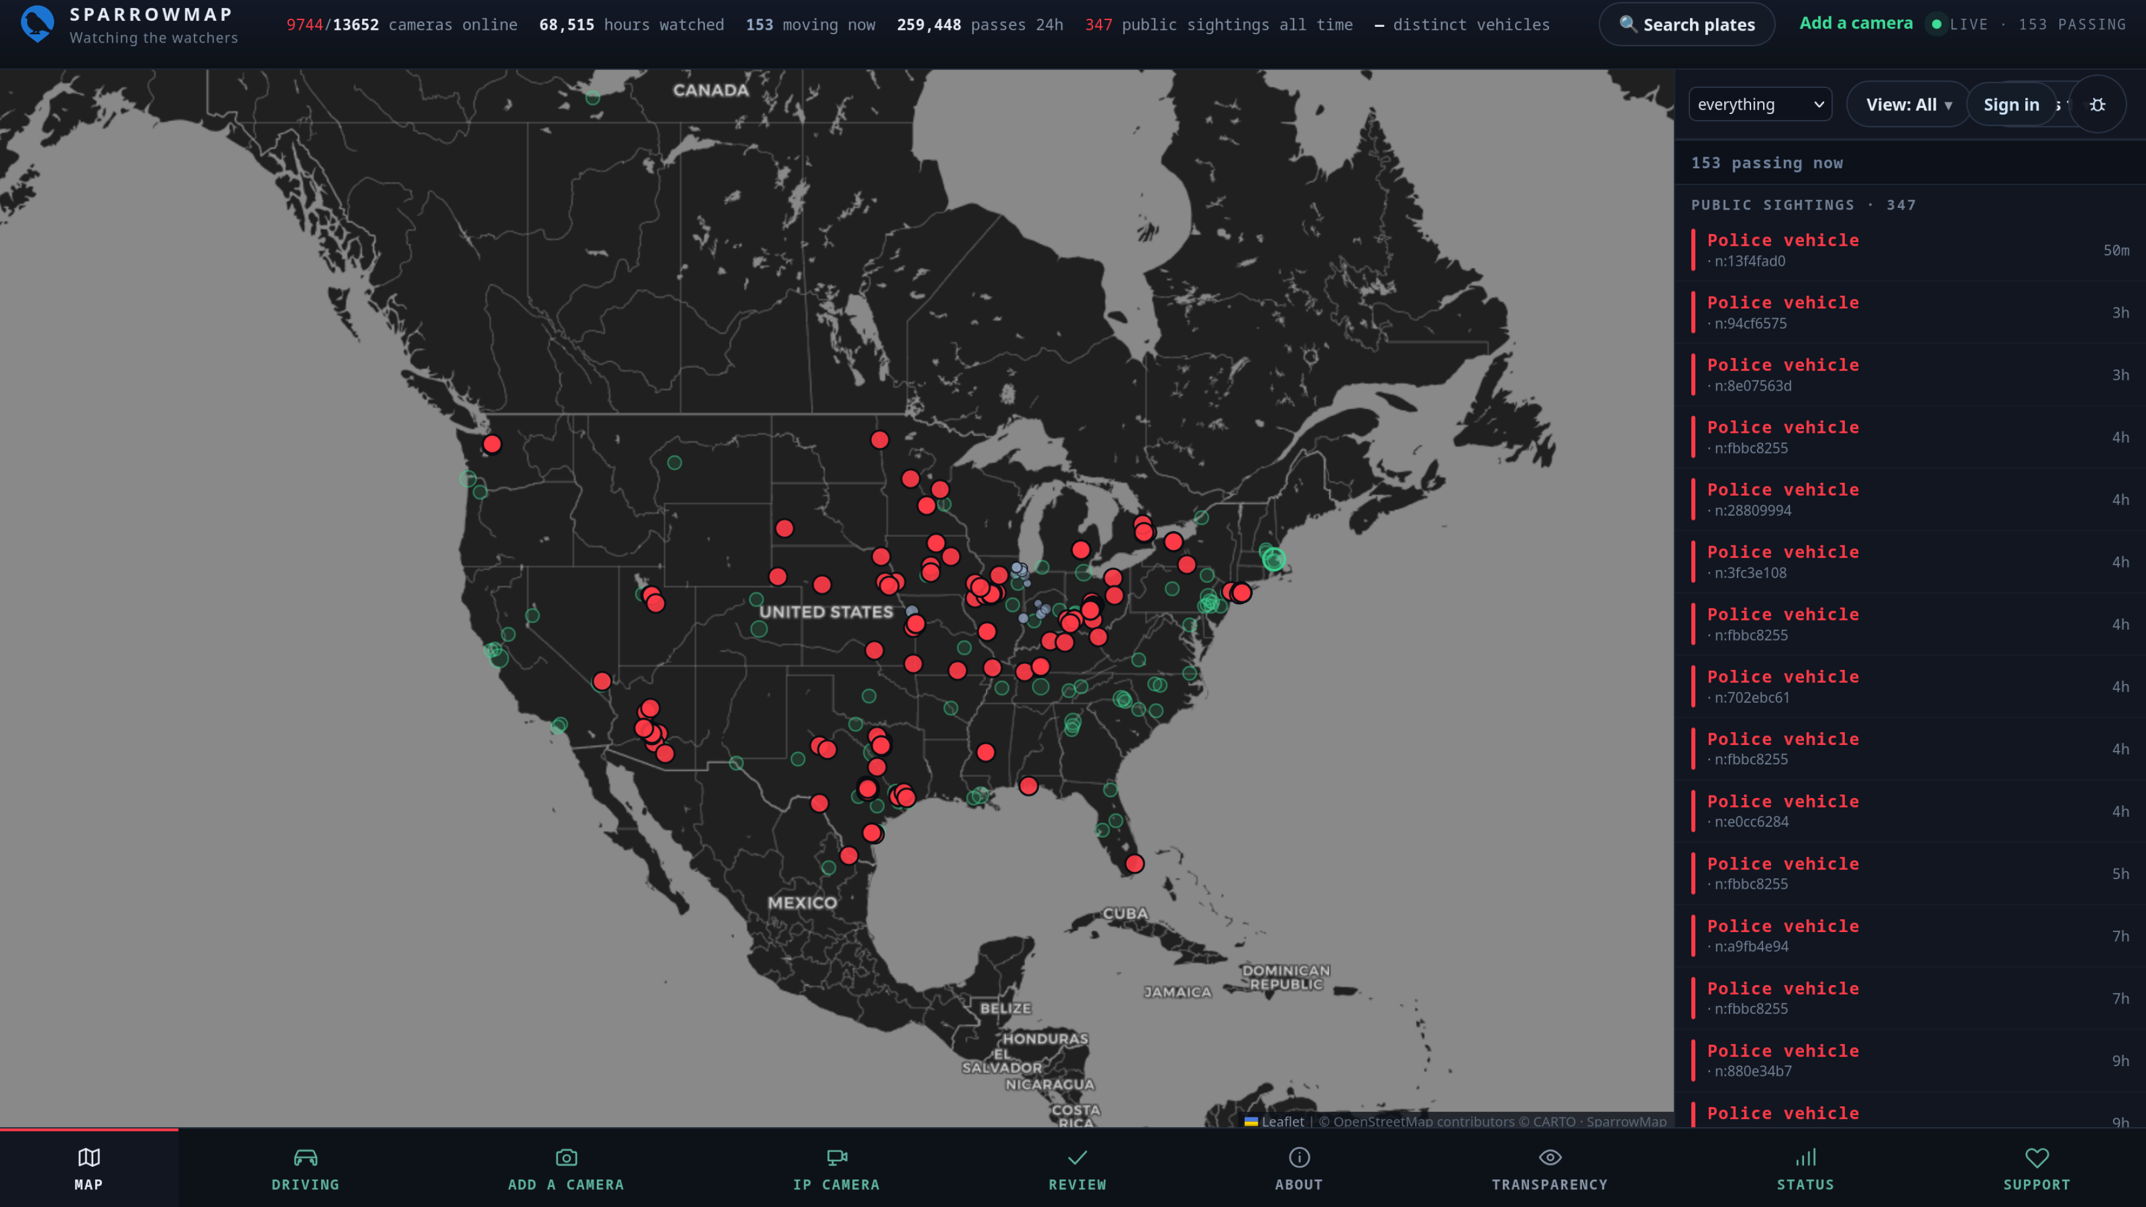Go to the ABOUT tab label
Viewport: 2146px width, 1207px height.
(x=1300, y=1184)
